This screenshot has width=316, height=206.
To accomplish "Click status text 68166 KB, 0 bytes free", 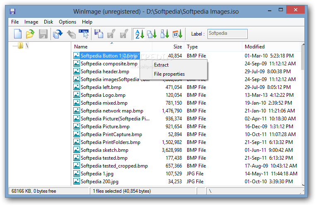I will click(x=34, y=191).
